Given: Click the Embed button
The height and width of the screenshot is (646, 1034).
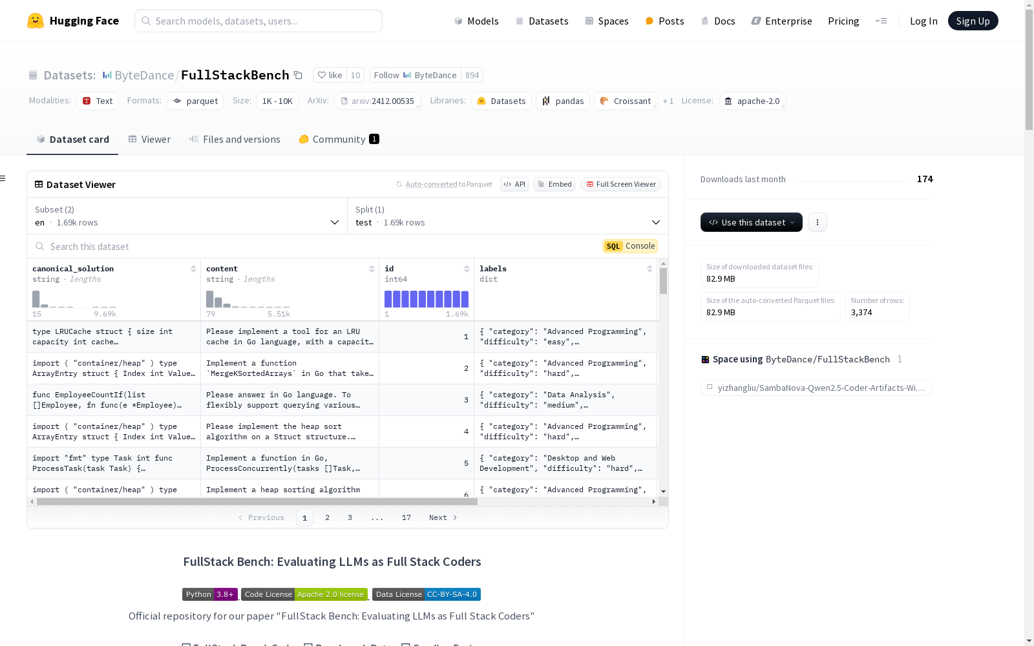Looking at the screenshot, I should pos(554,184).
